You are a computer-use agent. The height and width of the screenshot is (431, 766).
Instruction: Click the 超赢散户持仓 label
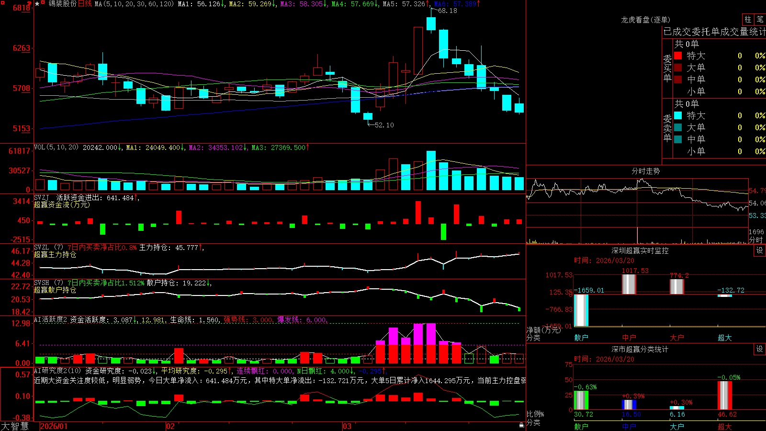tap(55, 290)
